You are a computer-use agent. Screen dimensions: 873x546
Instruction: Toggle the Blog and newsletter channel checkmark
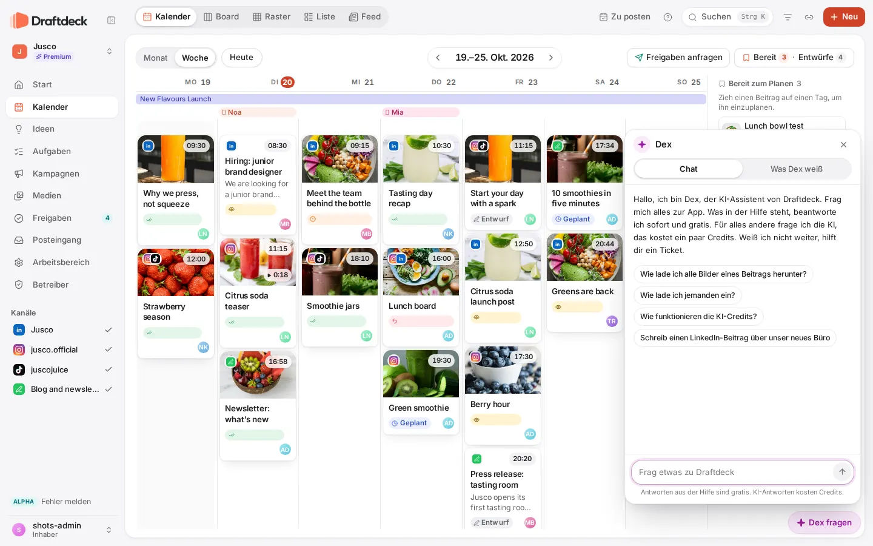pyautogui.click(x=109, y=389)
